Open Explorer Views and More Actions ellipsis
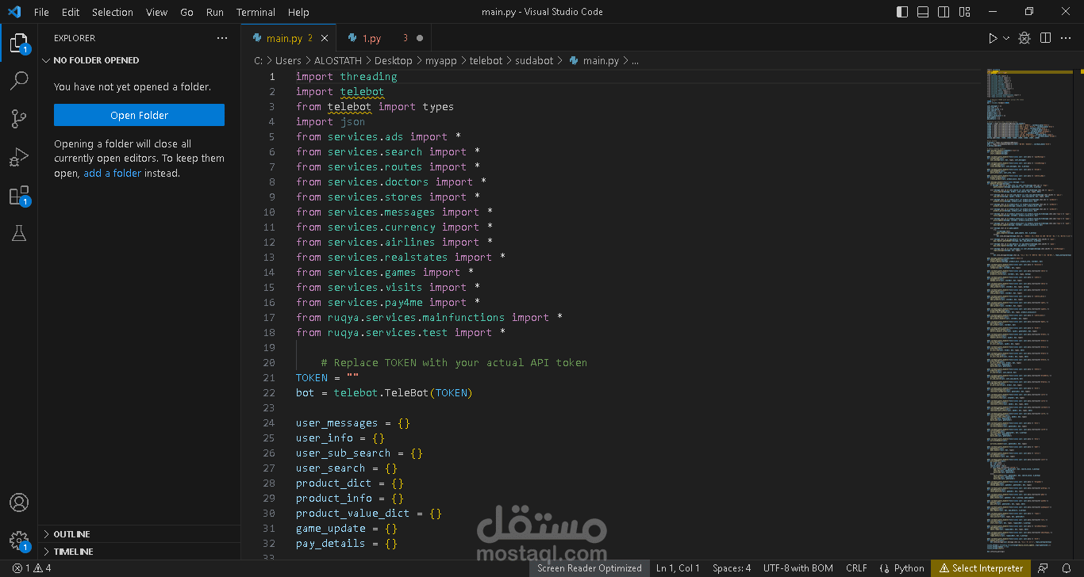Image resolution: width=1084 pixels, height=577 pixels. tap(222, 38)
